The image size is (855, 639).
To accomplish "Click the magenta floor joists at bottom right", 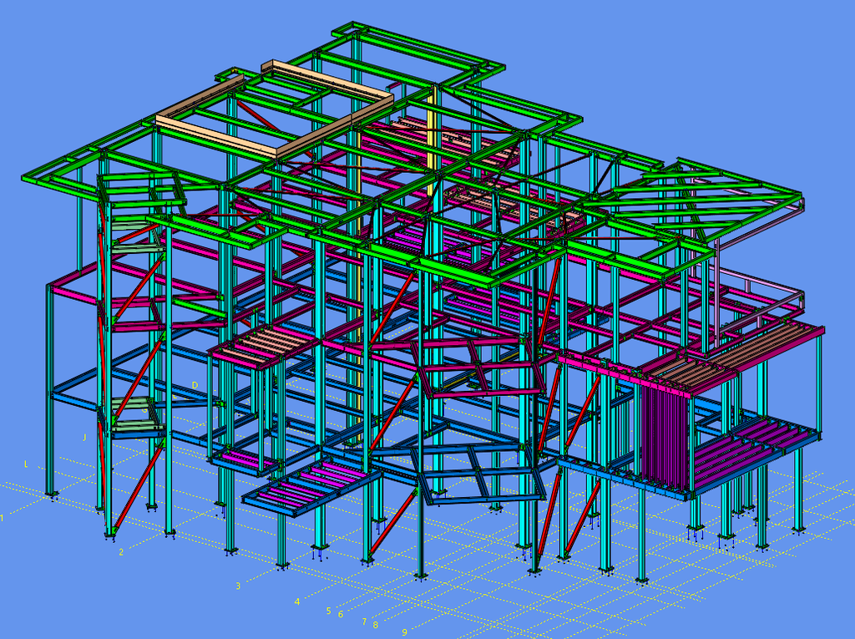I will pyautogui.click(x=751, y=447).
